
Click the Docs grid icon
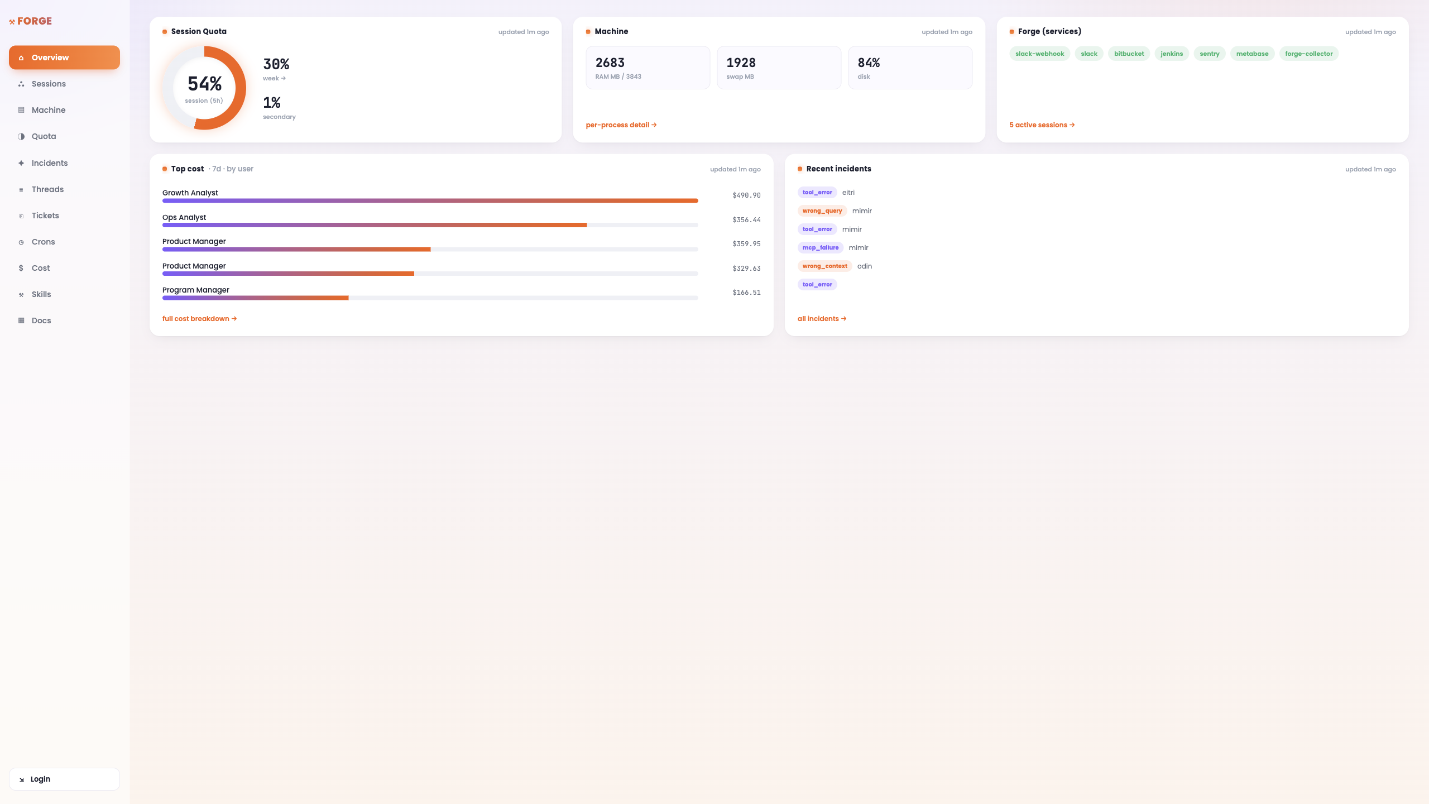(21, 320)
